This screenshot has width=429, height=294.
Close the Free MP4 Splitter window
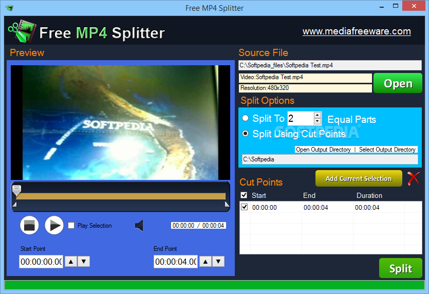click(x=414, y=6)
